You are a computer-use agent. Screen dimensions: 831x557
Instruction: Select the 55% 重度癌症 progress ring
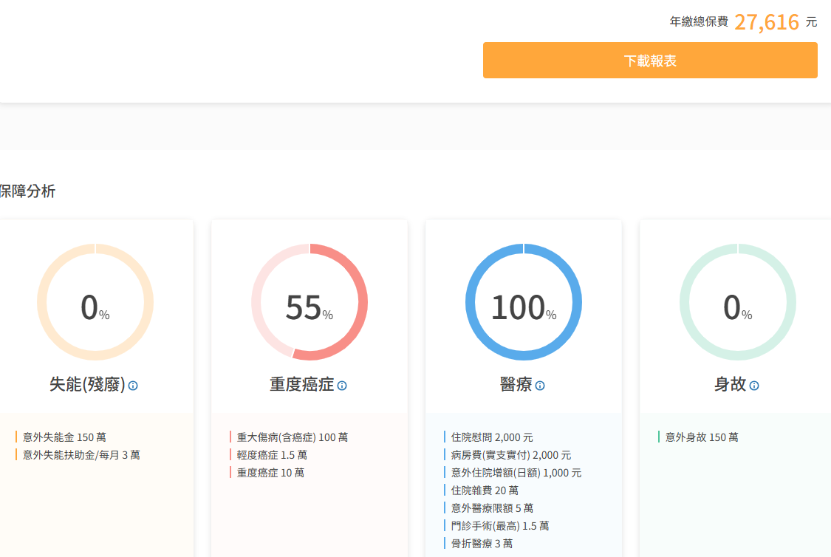(310, 302)
